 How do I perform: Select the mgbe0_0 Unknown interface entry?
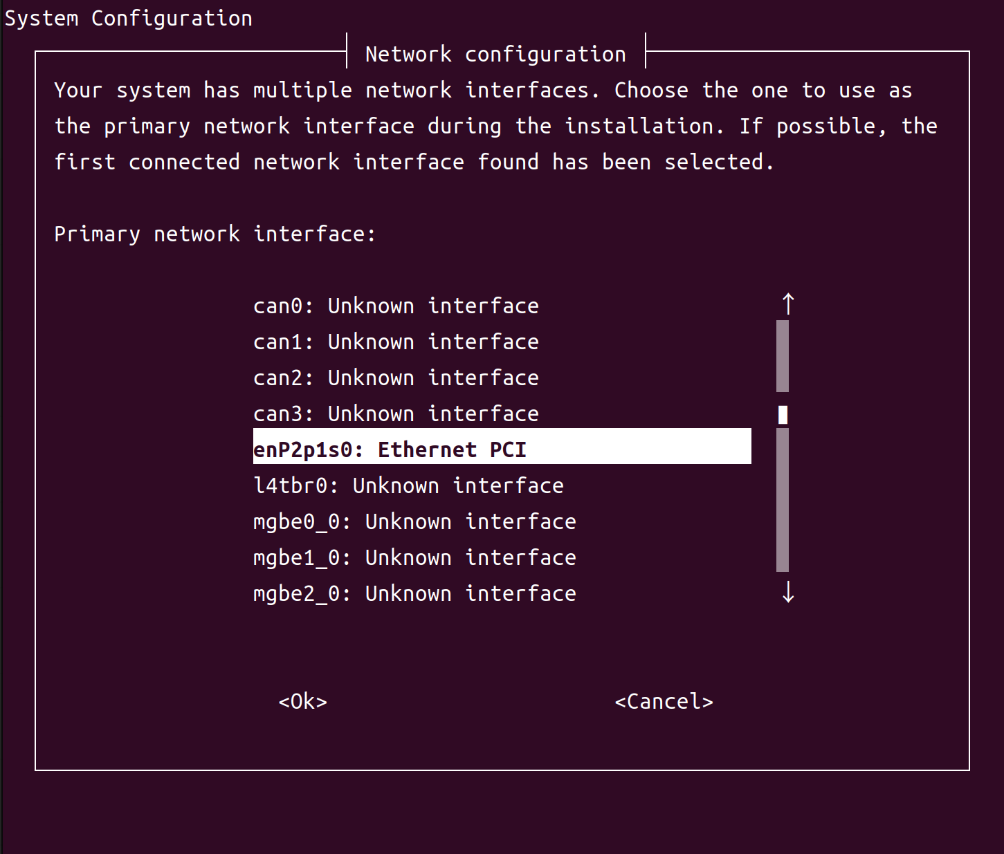(x=414, y=521)
